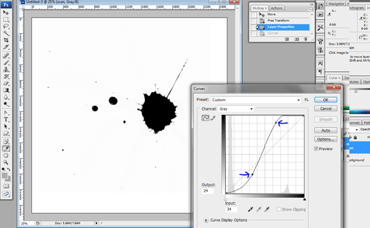Select the History Brush tool
The height and width of the screenshot is (228, 370).
point(6,76)
